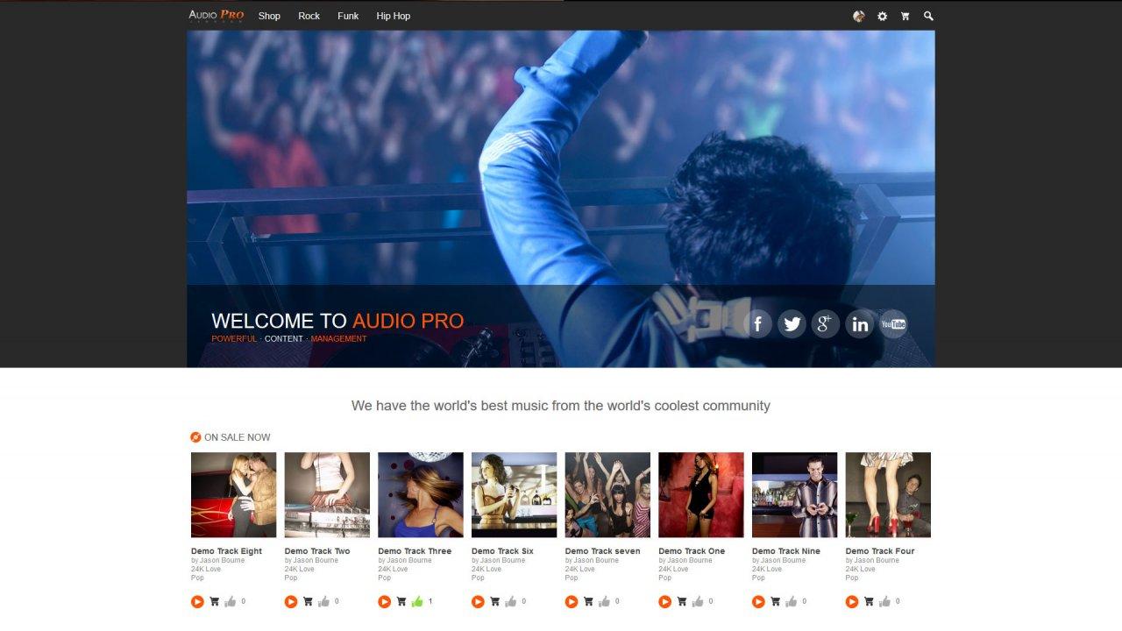Like Demo Track Eight with thumbs-up

coord(231,601)
